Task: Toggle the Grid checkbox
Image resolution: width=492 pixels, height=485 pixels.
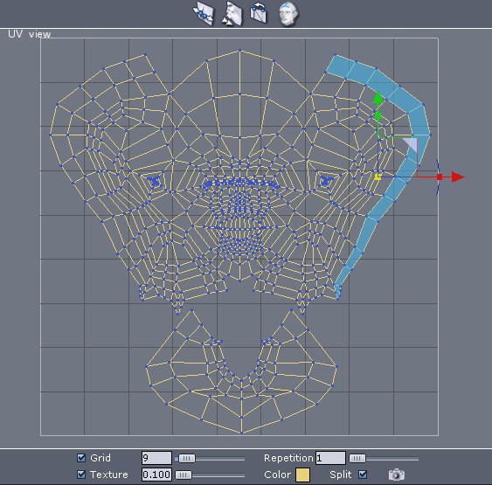Action: pyautogui.click(x=81, y=458)
